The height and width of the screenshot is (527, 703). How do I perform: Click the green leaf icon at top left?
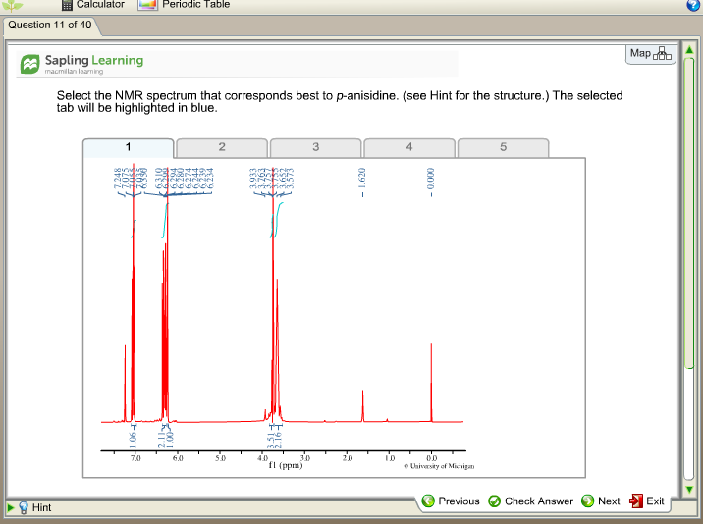click(14, 6)
